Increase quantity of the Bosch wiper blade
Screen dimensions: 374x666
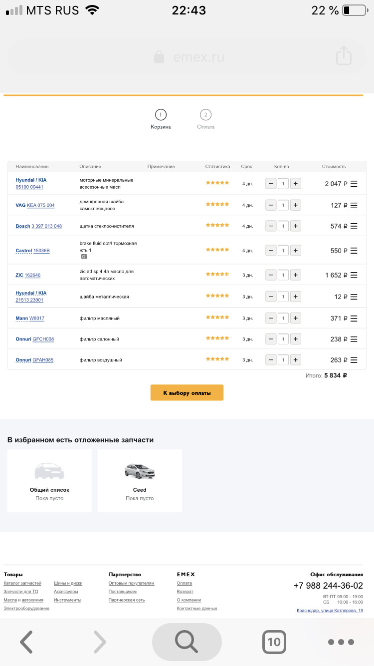pyautogui.click(x=295, y=226)
